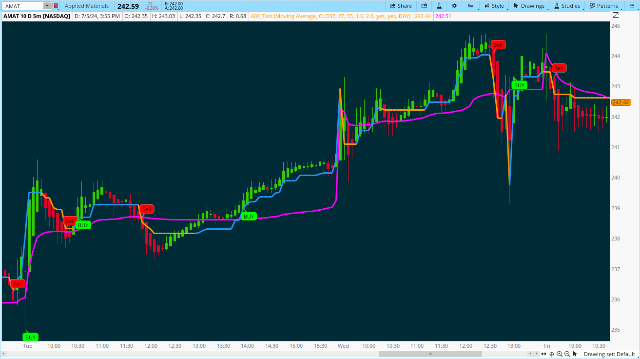Click the Sell bubble near 12:30 Wednesday
This screenshot has width=640, height=359.
click(x=498, y=45)
